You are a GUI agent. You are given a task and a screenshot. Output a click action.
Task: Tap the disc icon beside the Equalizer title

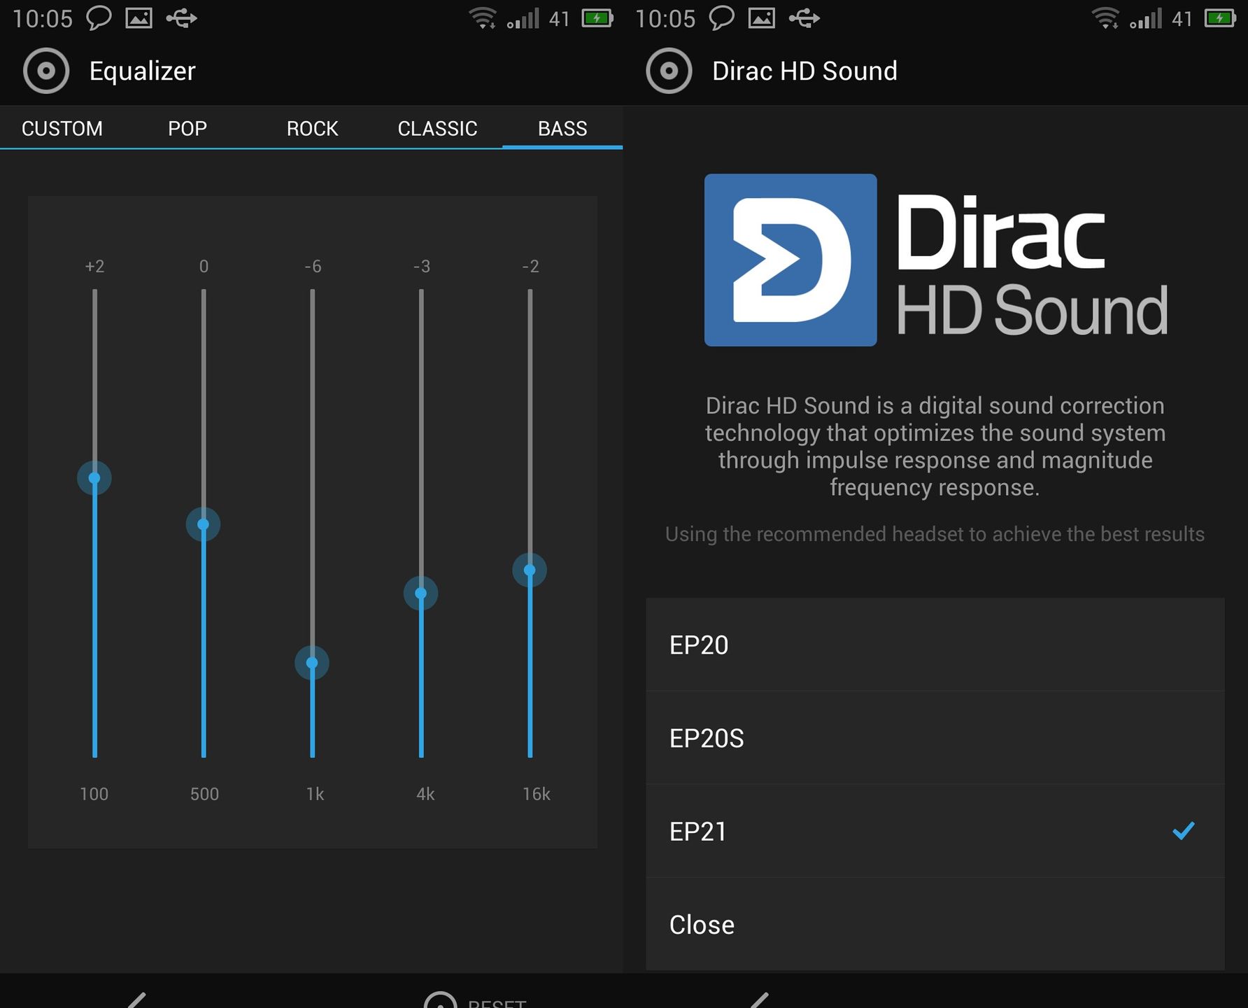click(x=46, y=71)
